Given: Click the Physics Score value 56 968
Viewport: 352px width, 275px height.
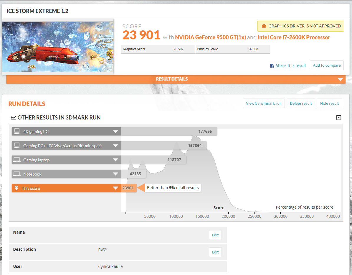Looking at the screenshot, I should coord(253,49).
